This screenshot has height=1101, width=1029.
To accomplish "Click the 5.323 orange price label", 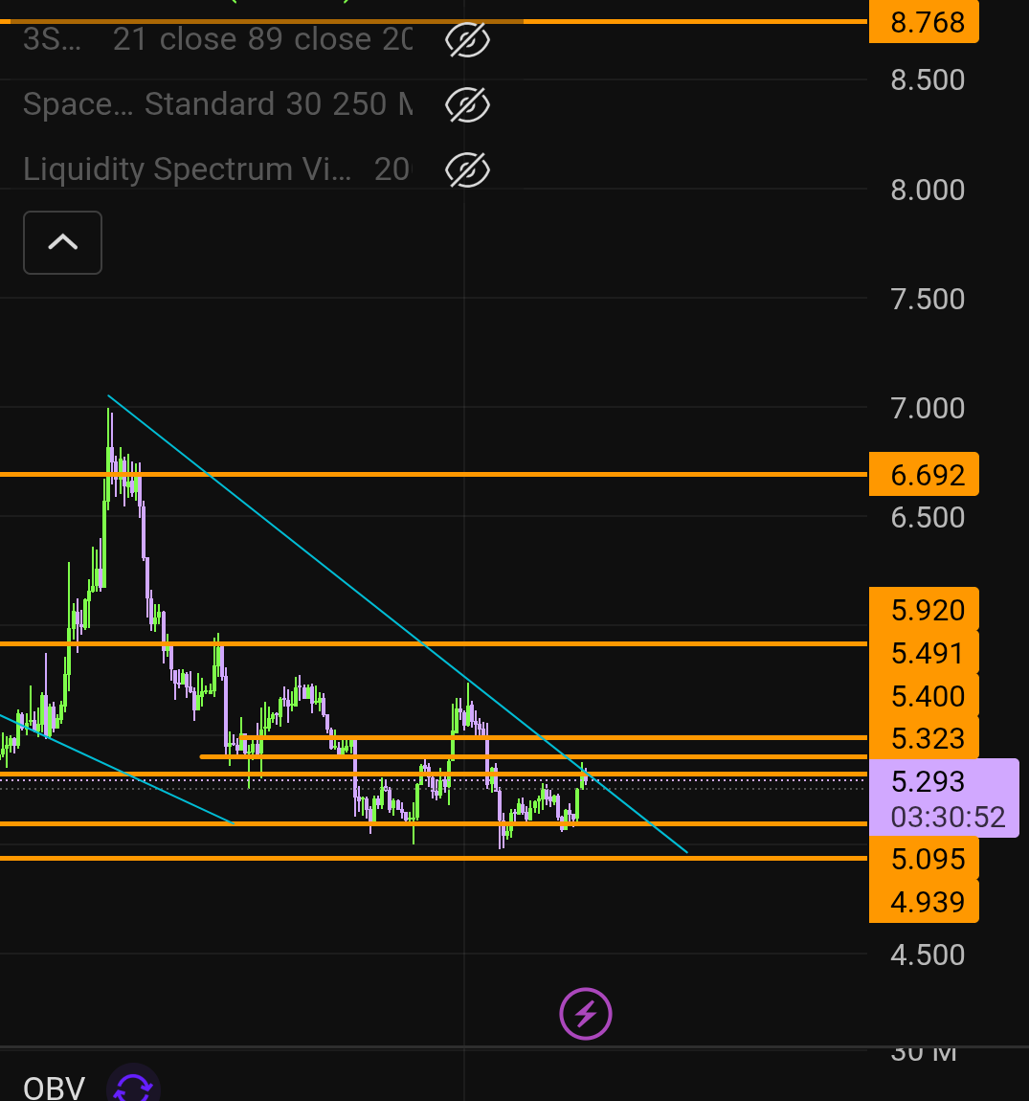I will pyautogui.click(x=924, y=738).
